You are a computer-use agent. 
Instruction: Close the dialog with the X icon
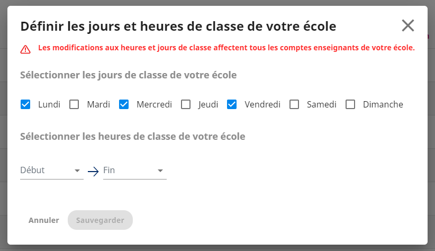(408, 25)
